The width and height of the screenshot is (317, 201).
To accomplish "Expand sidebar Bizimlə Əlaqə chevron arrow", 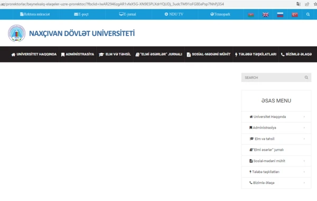I will point(304,183).
